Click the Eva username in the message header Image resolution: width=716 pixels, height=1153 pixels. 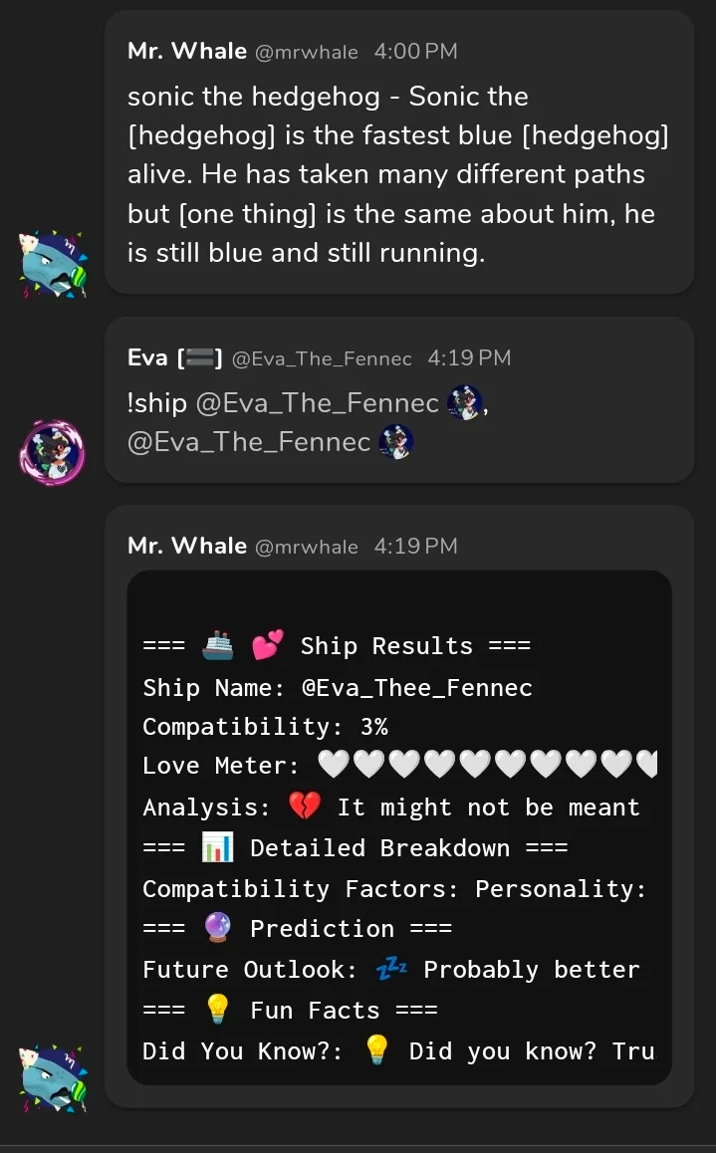pos(147,357)
